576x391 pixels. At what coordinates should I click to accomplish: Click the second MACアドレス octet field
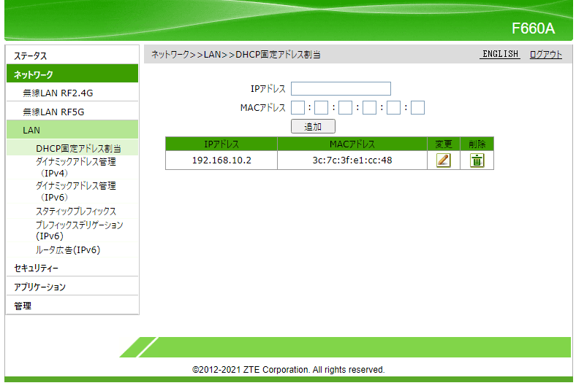pos(322,108)
